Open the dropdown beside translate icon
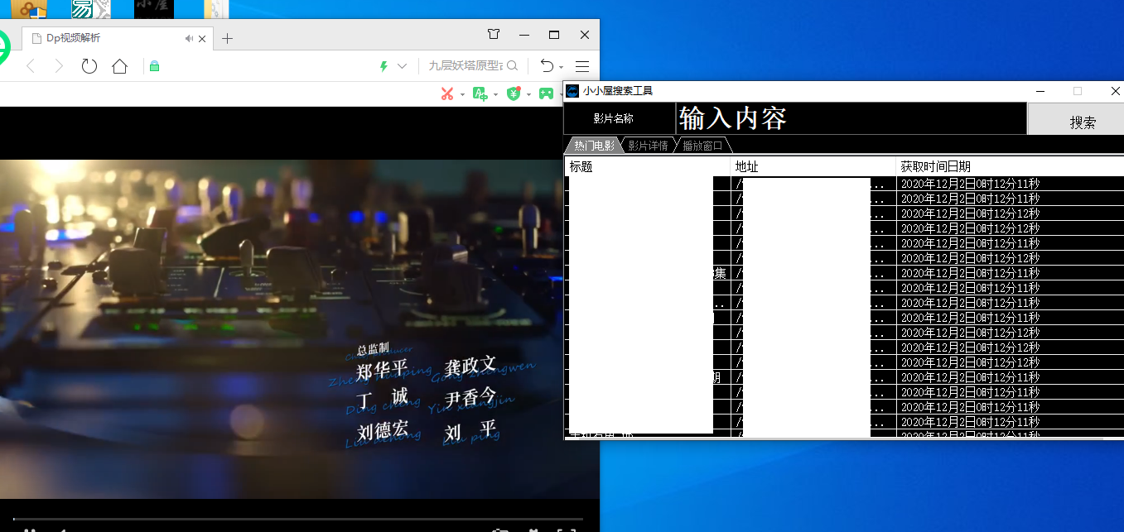 (495, 94)
